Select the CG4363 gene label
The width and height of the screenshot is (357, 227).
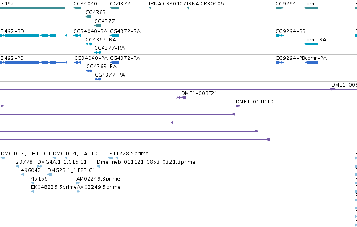96,12
